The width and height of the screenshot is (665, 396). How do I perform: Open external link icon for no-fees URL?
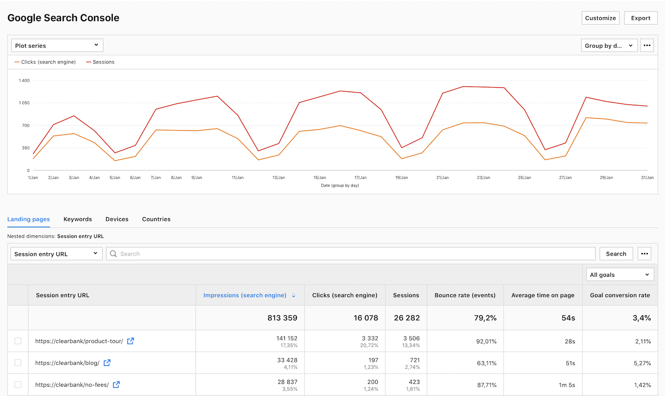[x=116, y=384]
